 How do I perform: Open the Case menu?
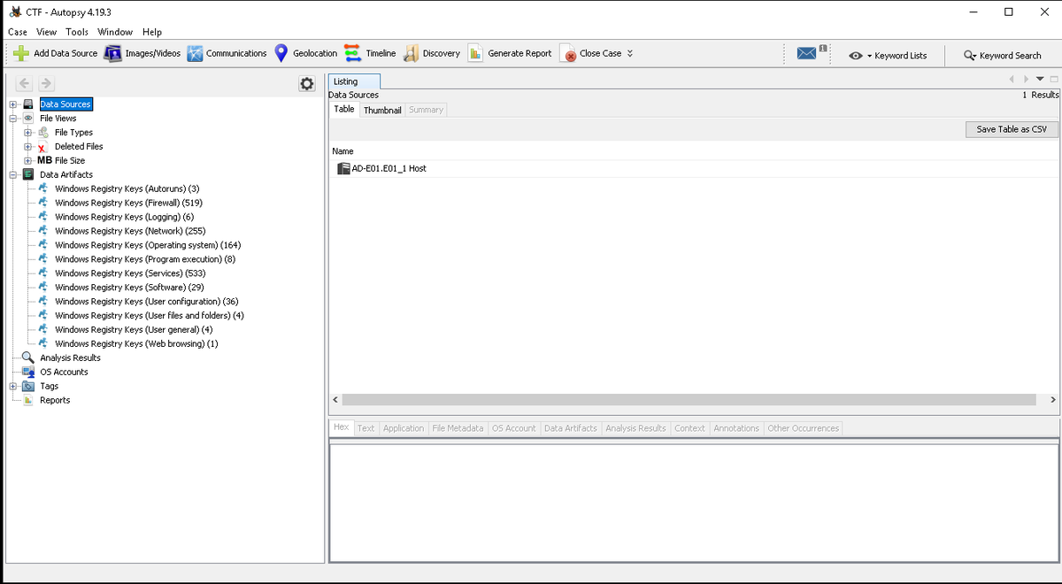pyautogui.click(x=18, y=32)
